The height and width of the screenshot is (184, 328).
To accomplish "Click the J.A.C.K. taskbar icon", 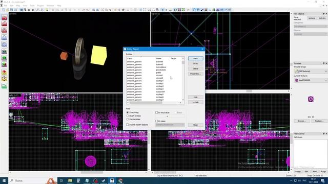I will coord(112,180).
